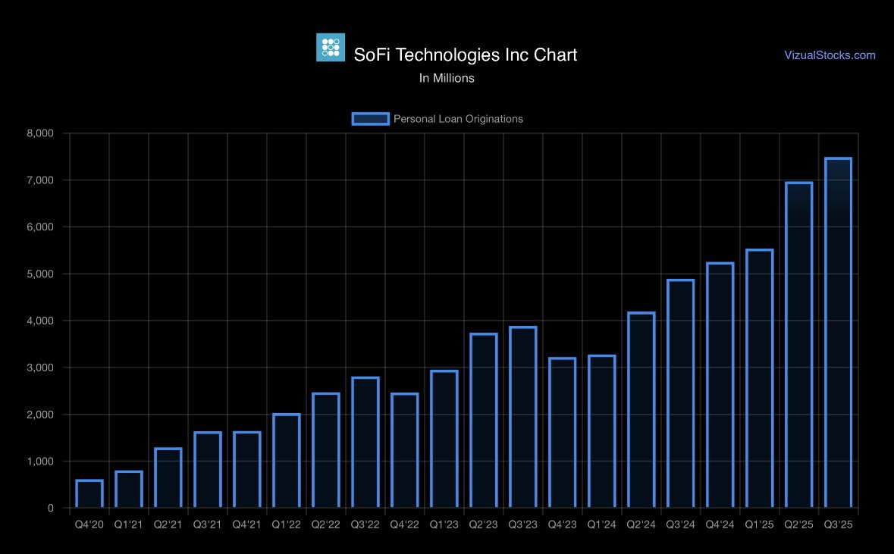894x554 pixels.
Task: Click the Q2'24 x-axis label
Action: click(641, 524)
